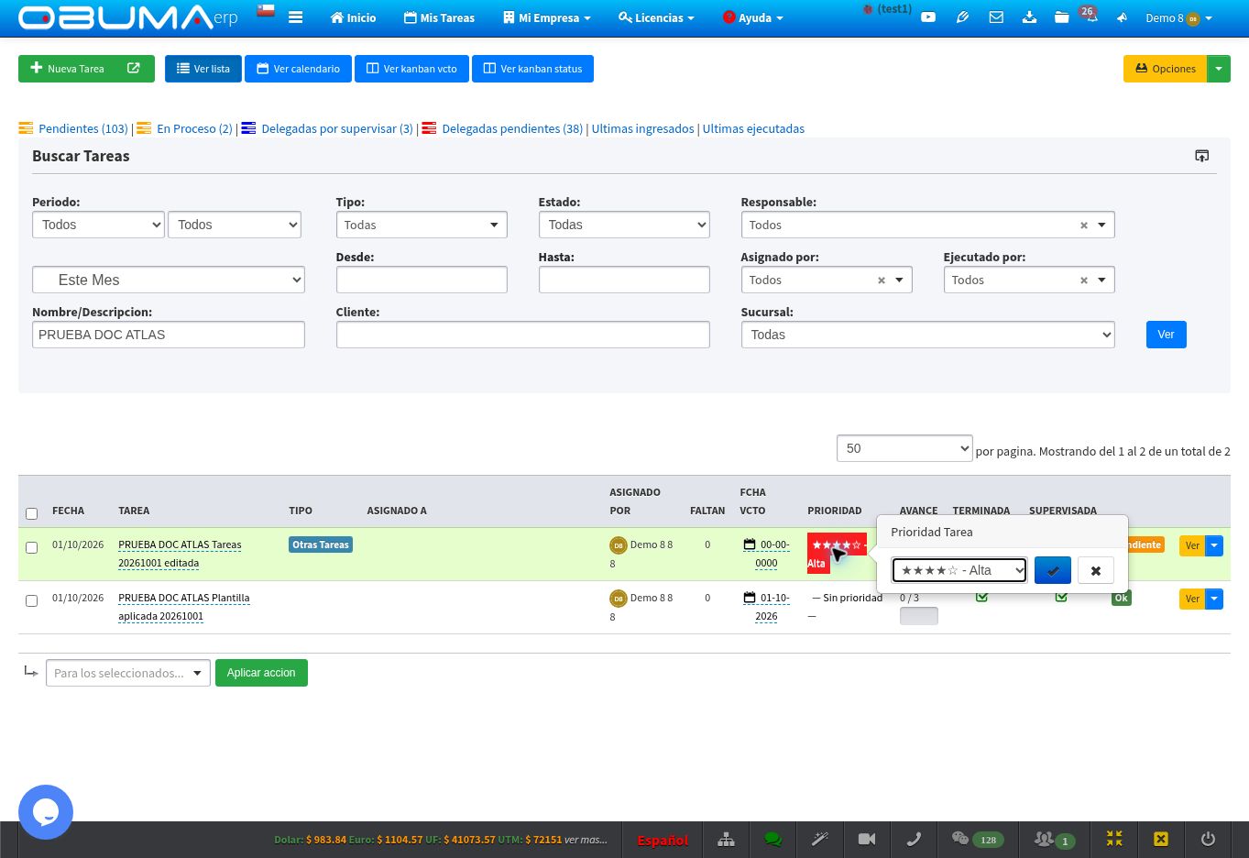Open the downloads tray icon in the header

coord(1029,17)
